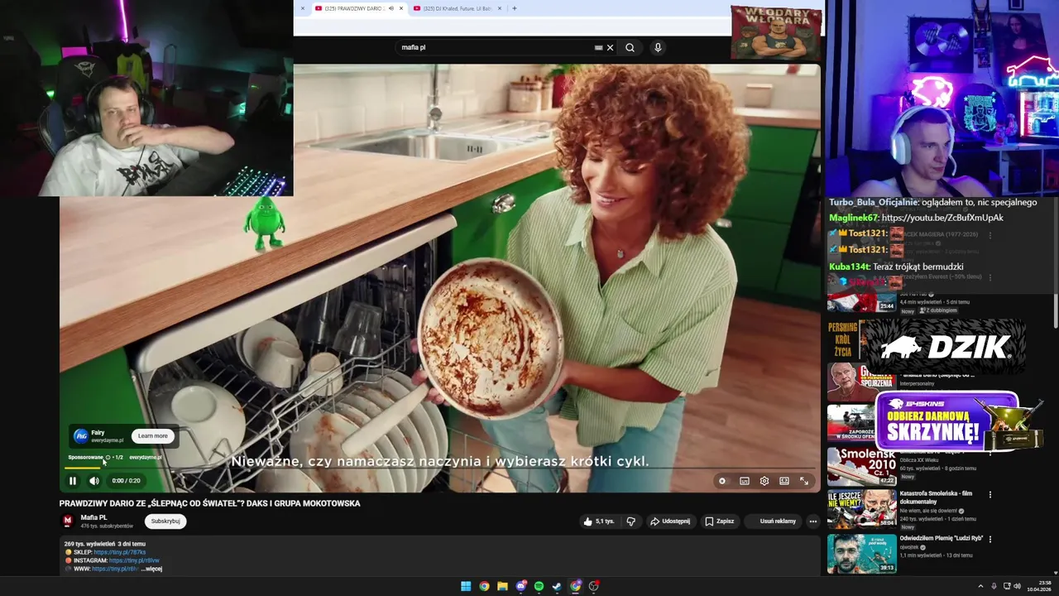1059x596 pixels.
Task: Open Steam from the taskbar
Action: click(x=557, y=586)
